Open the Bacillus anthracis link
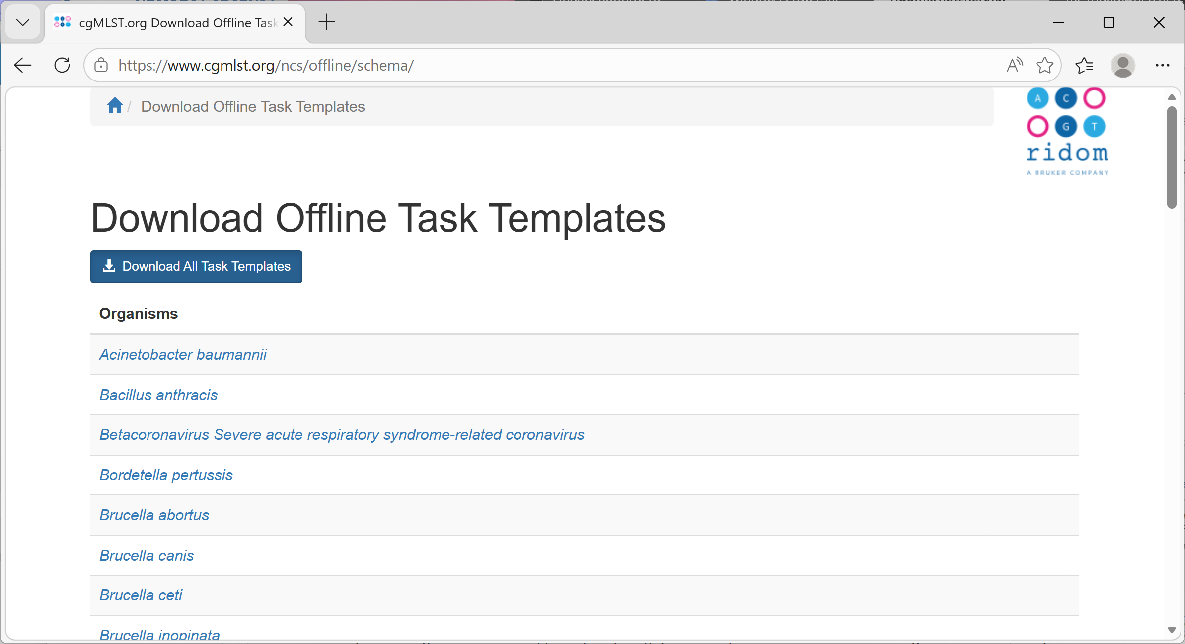The image size is (1185, 644). click(x=158, y=395)
